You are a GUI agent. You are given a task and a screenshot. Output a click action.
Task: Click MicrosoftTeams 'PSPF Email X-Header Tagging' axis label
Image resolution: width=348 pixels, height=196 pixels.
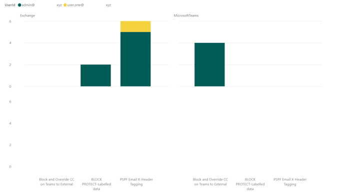(290, 182)
